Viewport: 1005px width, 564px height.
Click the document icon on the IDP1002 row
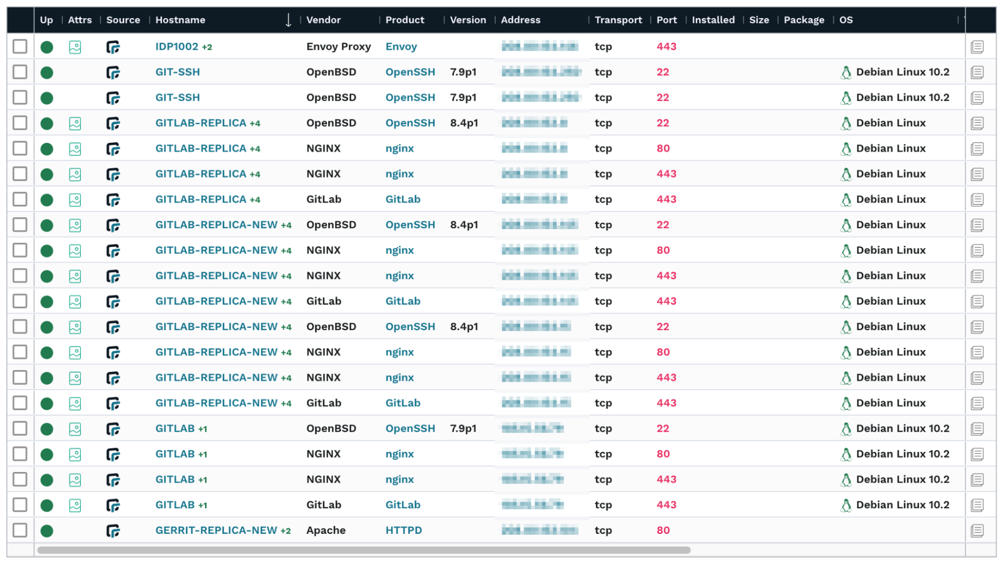click(977, 46)
